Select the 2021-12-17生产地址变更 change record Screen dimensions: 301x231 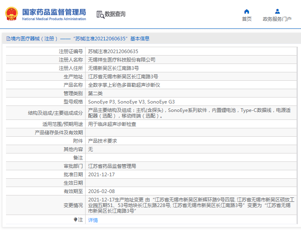click(191, 205)
